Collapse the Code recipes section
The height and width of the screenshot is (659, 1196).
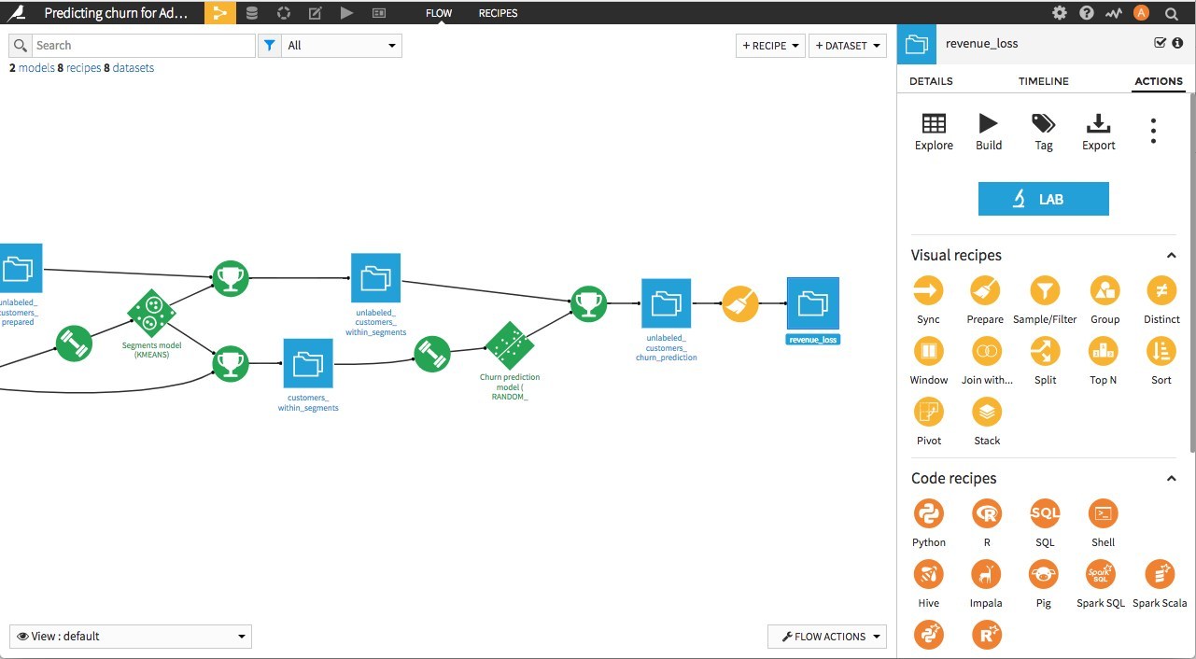pos(1171,479)
